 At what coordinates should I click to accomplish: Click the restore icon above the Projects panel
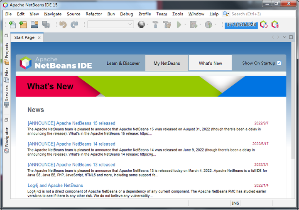click(x=6, y=35)
